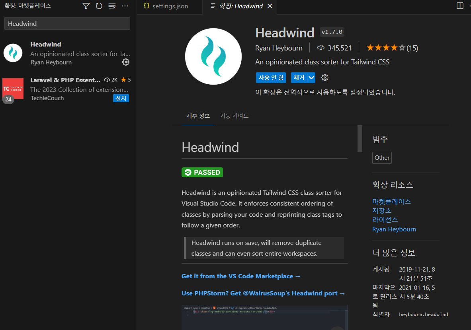
Task: Click the Other category tag
Action: 382,158
